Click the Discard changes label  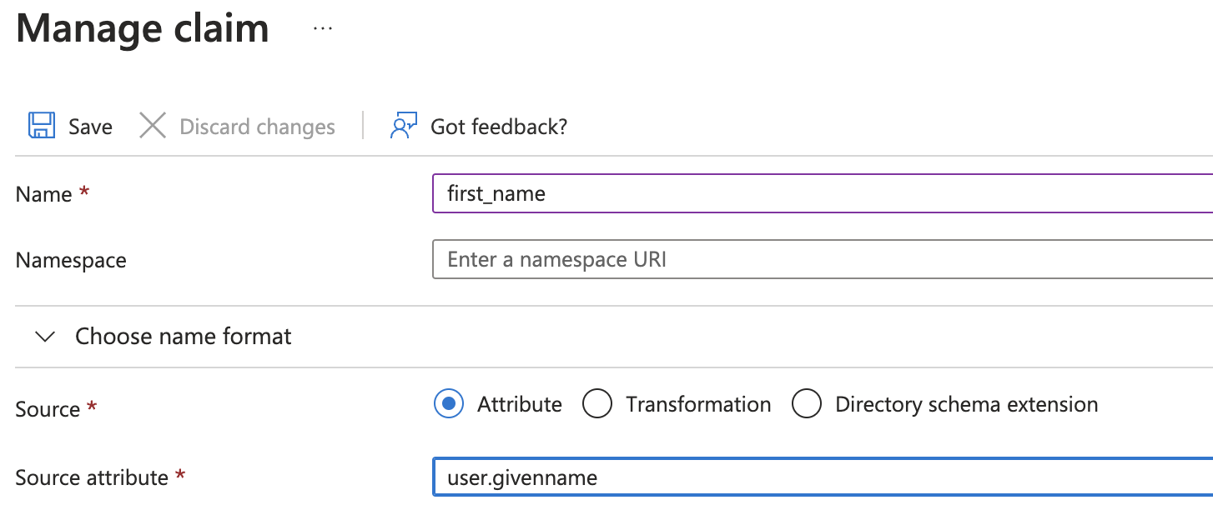[258, 127]
